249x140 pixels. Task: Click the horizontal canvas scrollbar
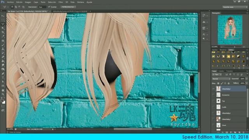[133, 129]
